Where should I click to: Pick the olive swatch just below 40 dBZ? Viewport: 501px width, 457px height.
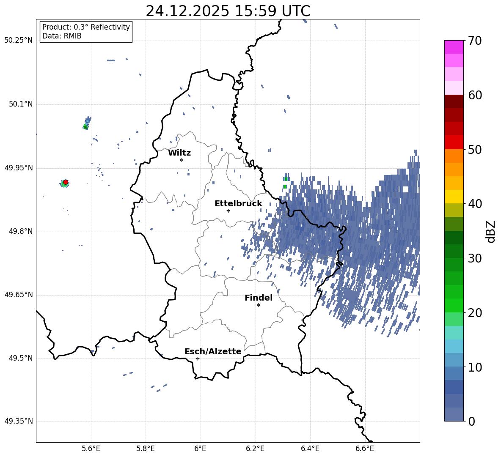[x=454, y=210]
